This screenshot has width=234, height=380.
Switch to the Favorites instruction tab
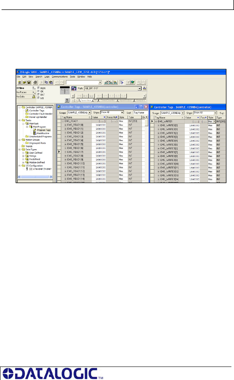[86, 100]
